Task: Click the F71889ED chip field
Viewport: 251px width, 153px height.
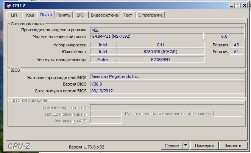Action: pyautogui.click(x=161, y=60)
